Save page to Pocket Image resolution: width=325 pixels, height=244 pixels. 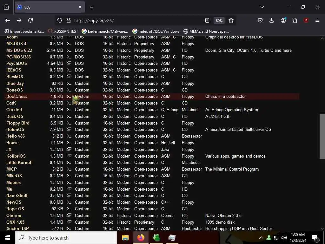click(260, 20)
